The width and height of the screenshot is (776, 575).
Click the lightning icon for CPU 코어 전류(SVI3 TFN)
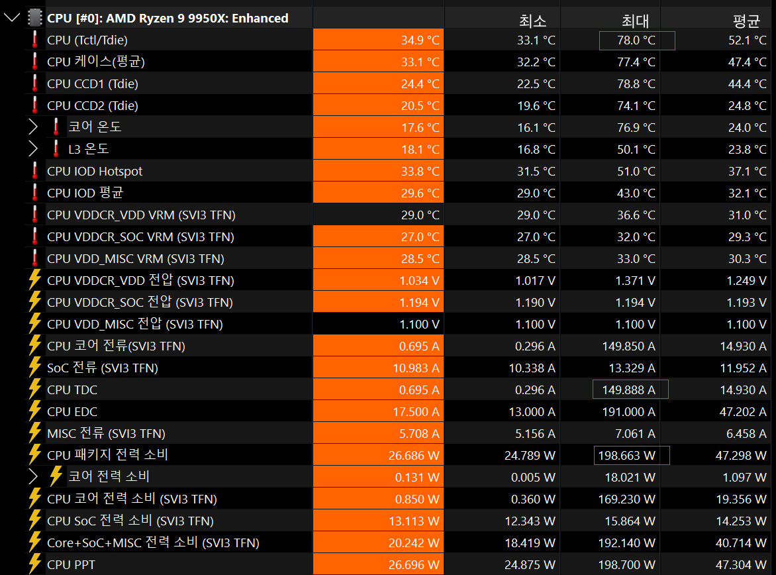pos(34,346)
